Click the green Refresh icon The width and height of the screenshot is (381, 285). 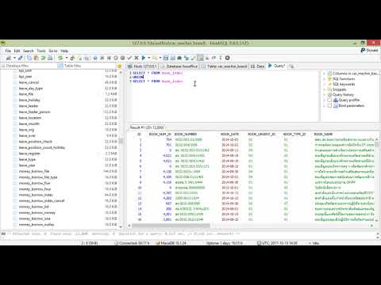[x=60, y=58]
